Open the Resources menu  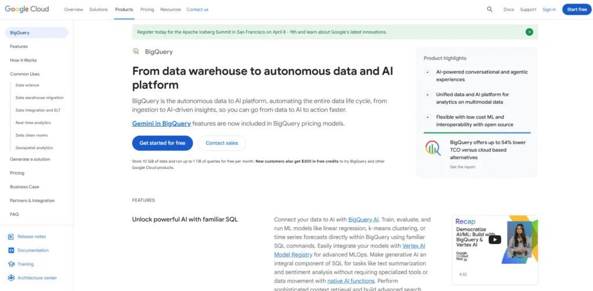171,9
